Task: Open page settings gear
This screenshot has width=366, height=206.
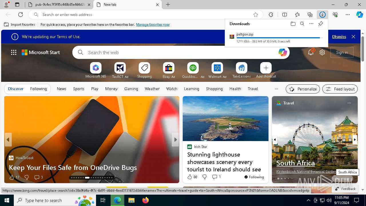Action: pos(322,52)
